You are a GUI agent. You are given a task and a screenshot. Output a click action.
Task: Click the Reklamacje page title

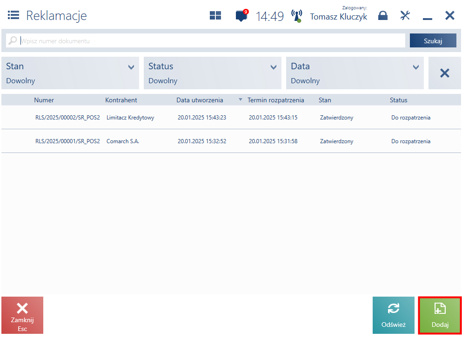tap(57, 15)
